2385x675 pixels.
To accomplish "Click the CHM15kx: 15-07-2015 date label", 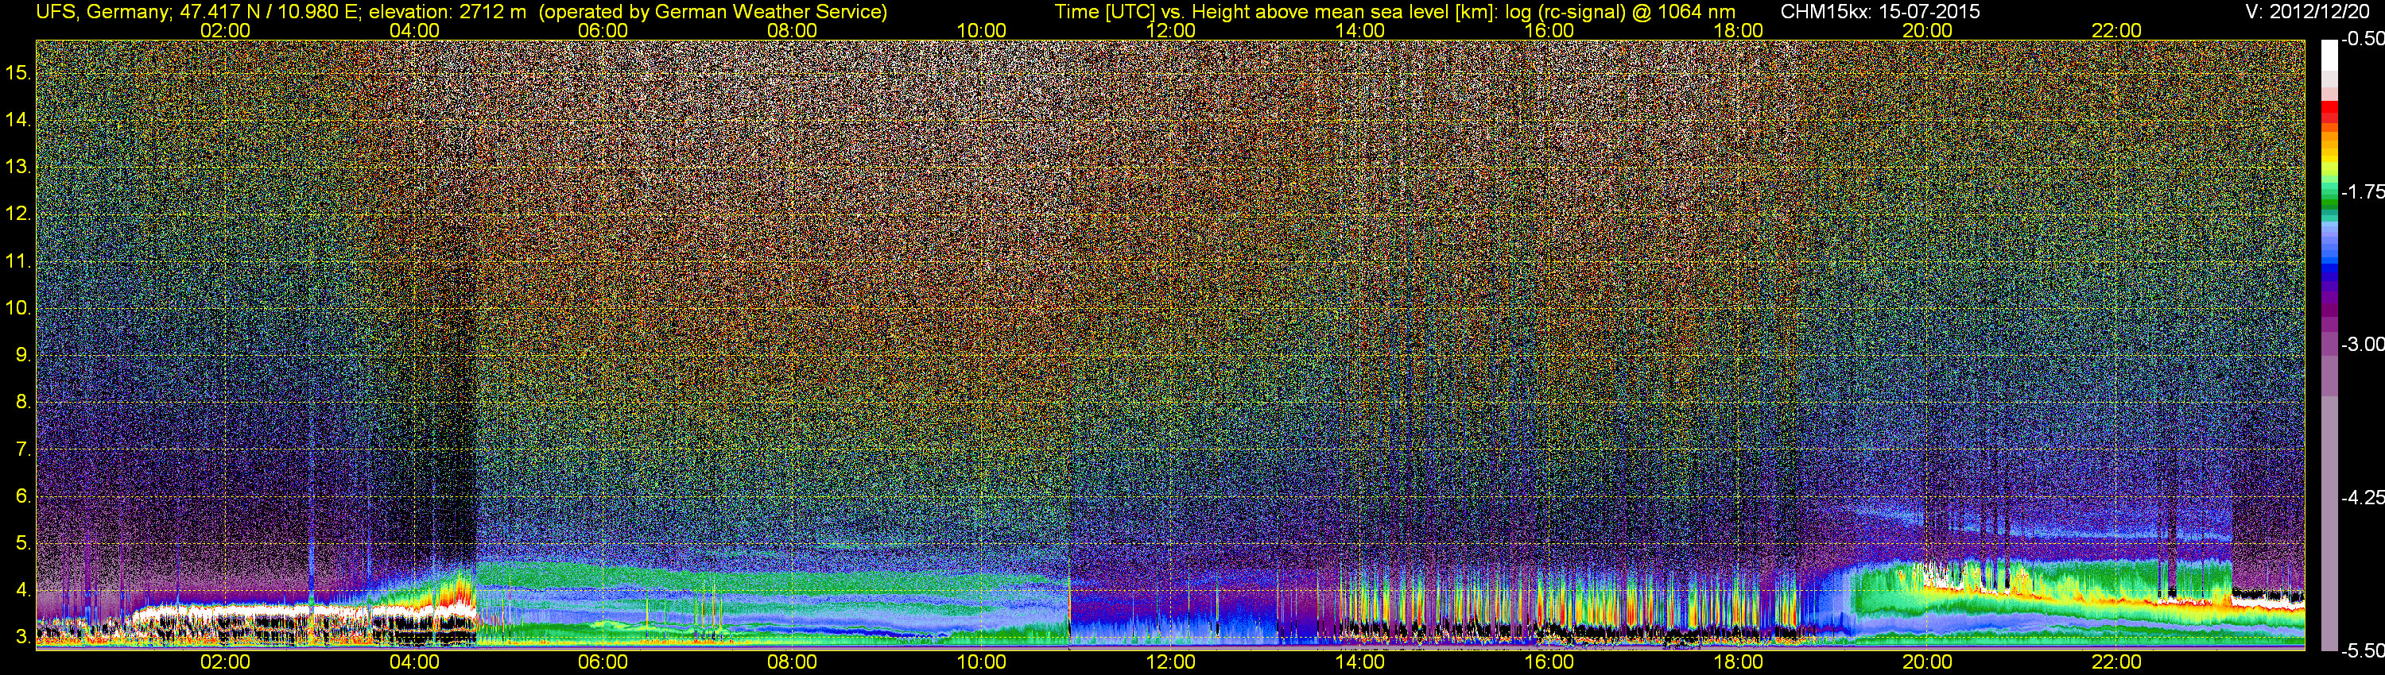I will click(1879, 12).
